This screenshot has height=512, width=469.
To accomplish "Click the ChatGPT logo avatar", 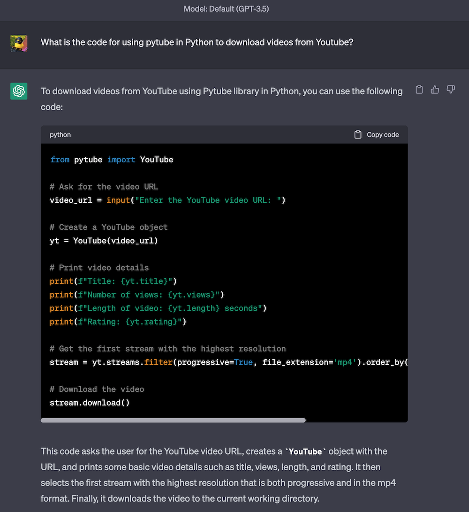I will point(19,91).
